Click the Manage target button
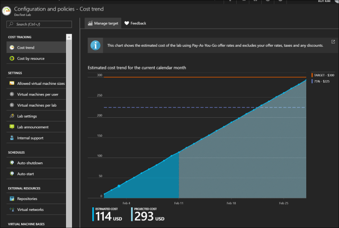Image resolution: width=339 pixels, height=228 pixels. pos(102,24)
